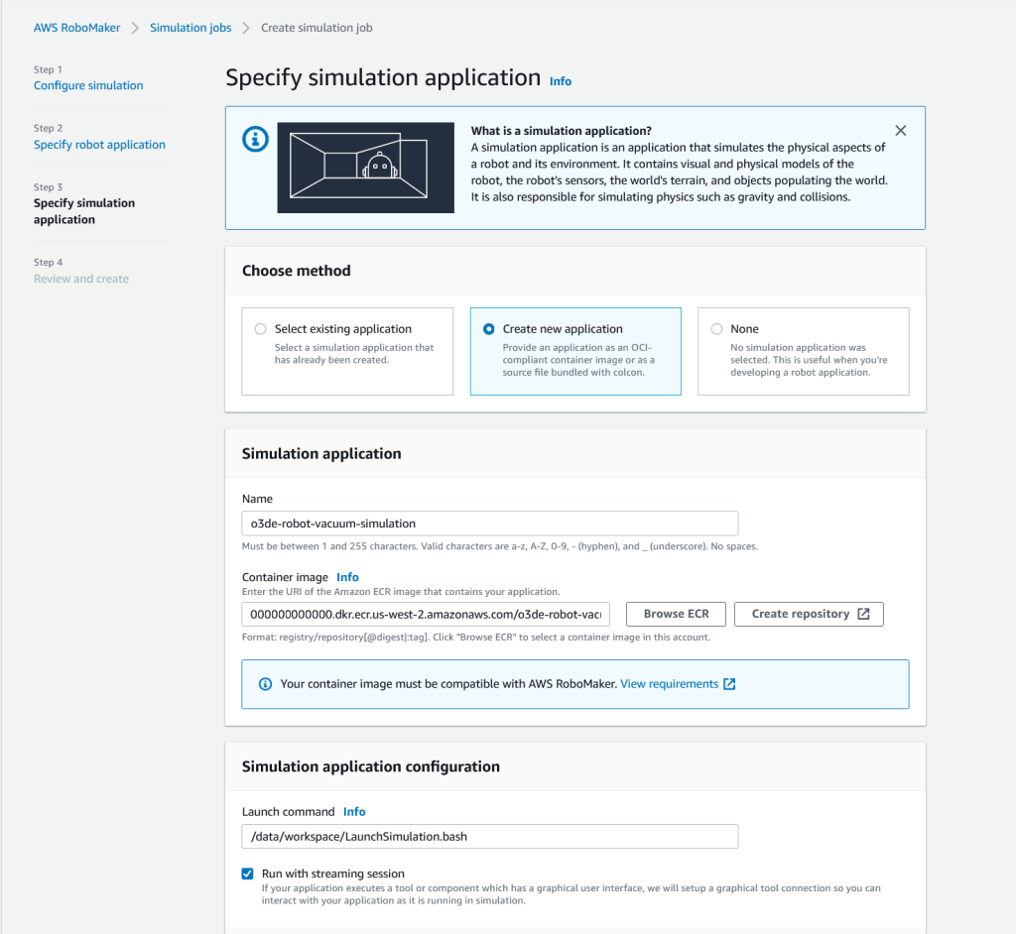Click 'What is a simulation application?' text

(562, 131)
